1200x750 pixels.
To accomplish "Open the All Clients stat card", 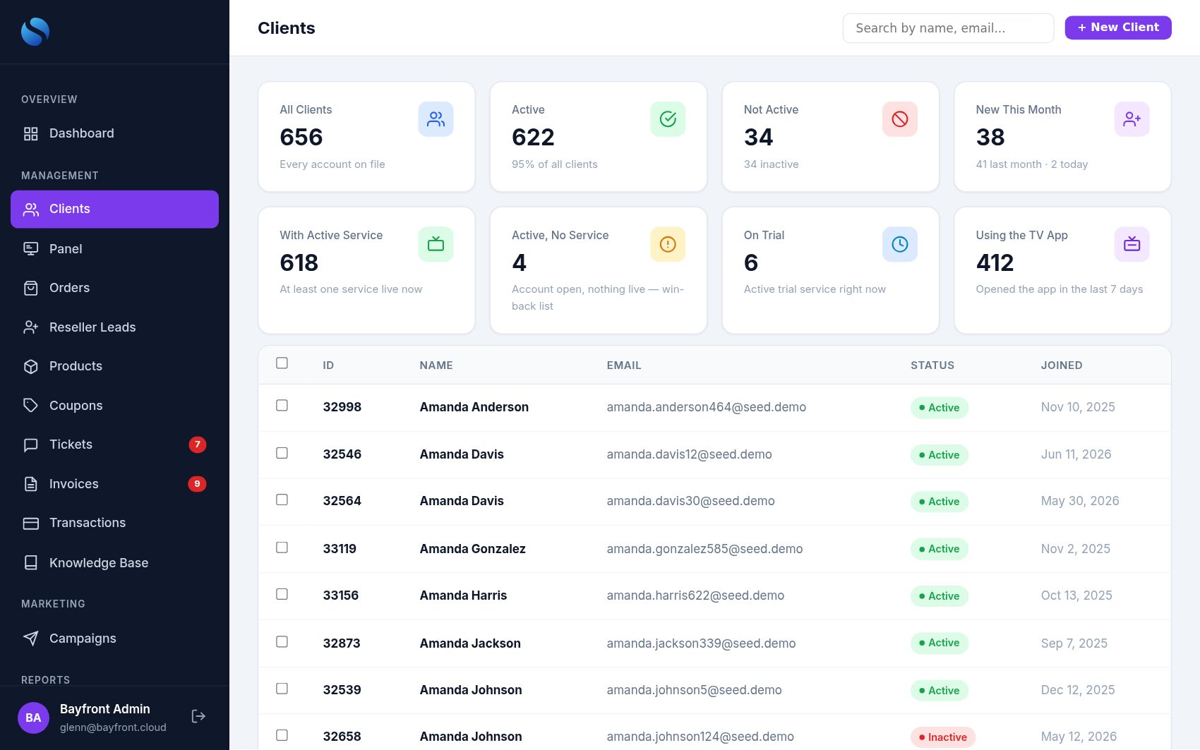I will pyautogui.click(x=366, y=137).
